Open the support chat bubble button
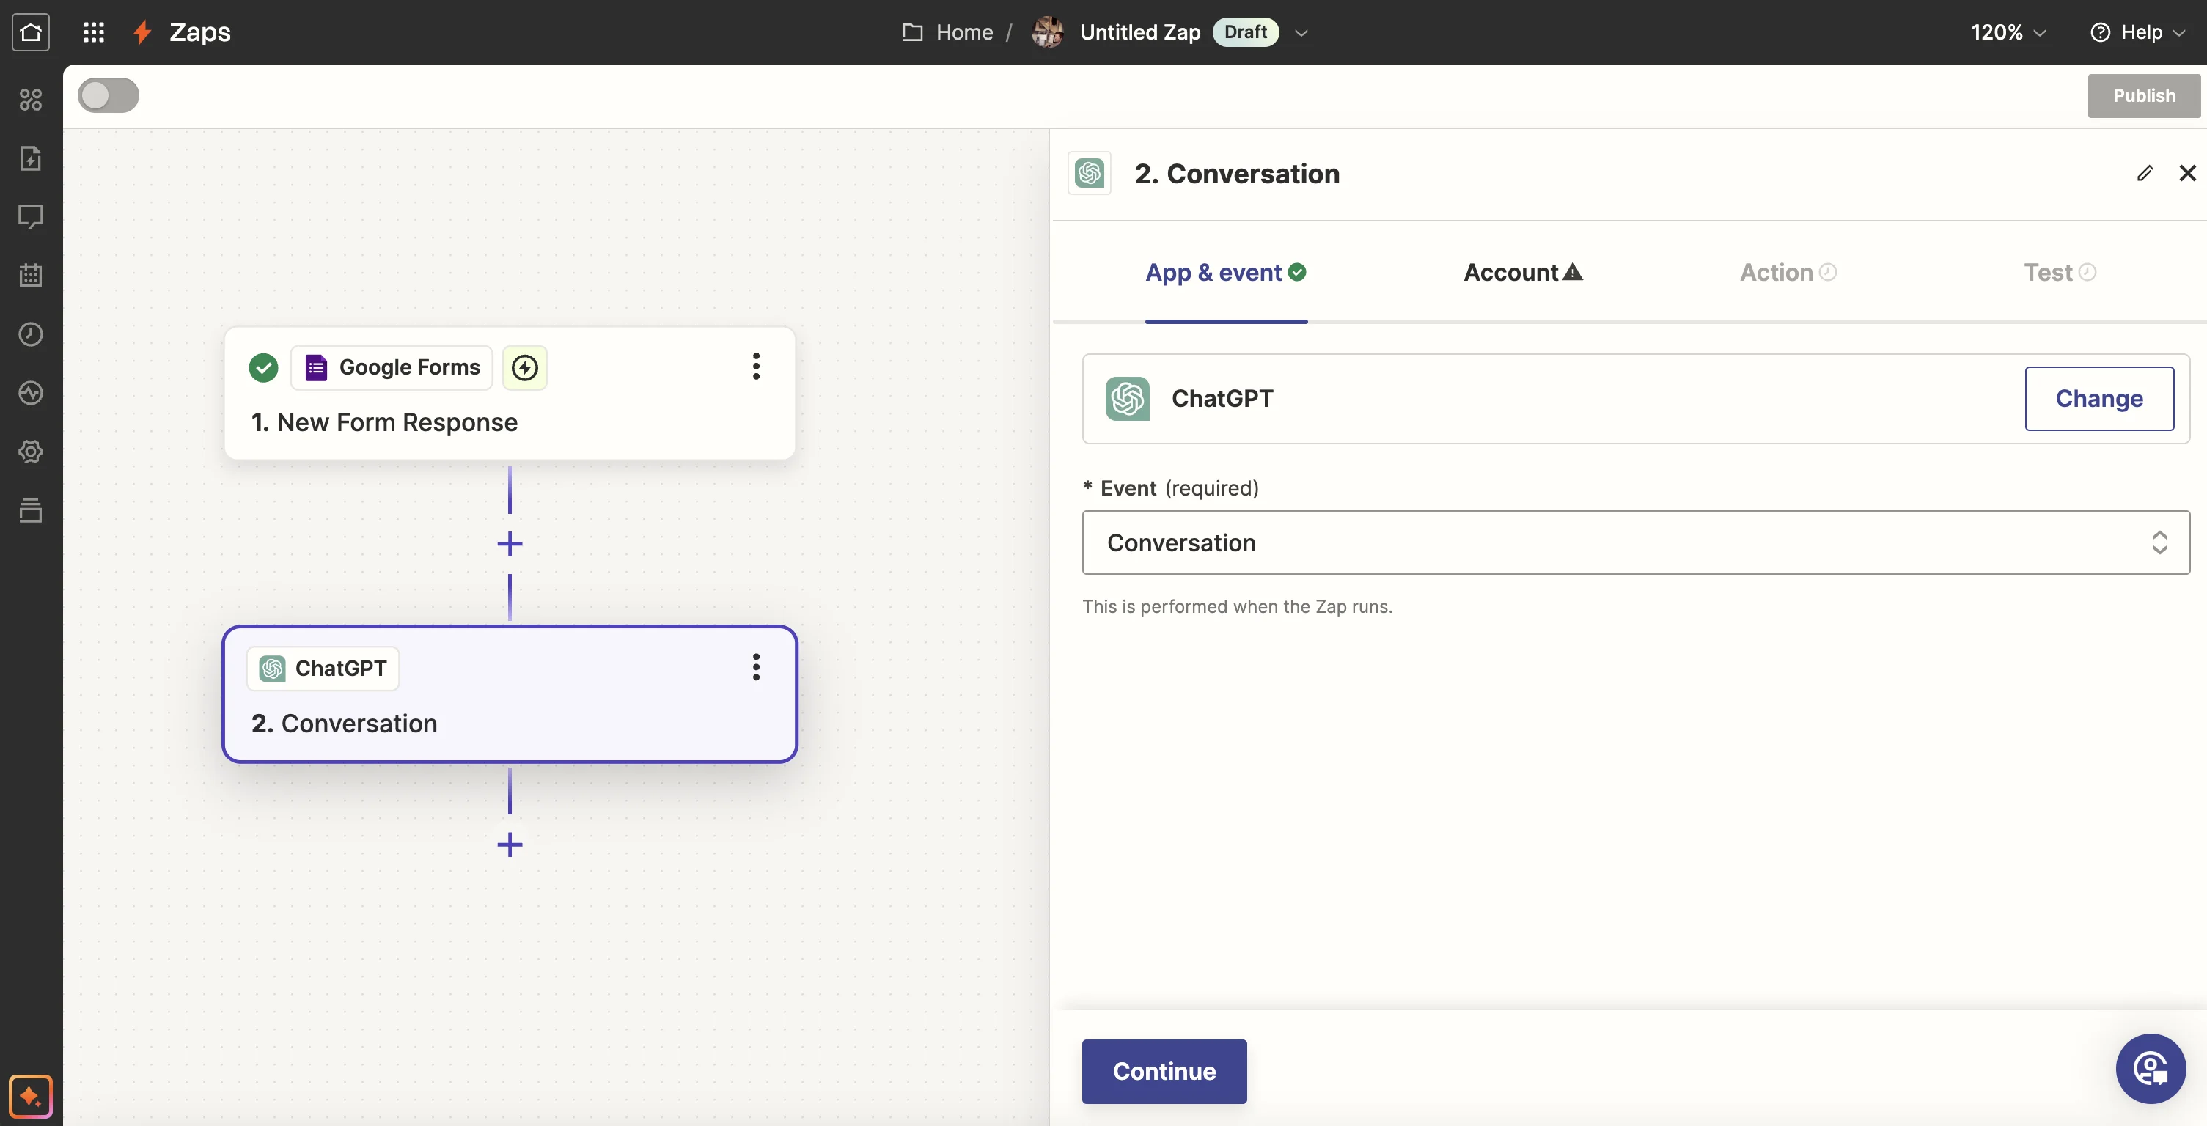 tap(2151, 1069)
